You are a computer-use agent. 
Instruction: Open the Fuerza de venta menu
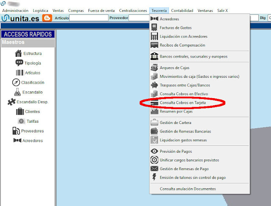pos(101,10)
